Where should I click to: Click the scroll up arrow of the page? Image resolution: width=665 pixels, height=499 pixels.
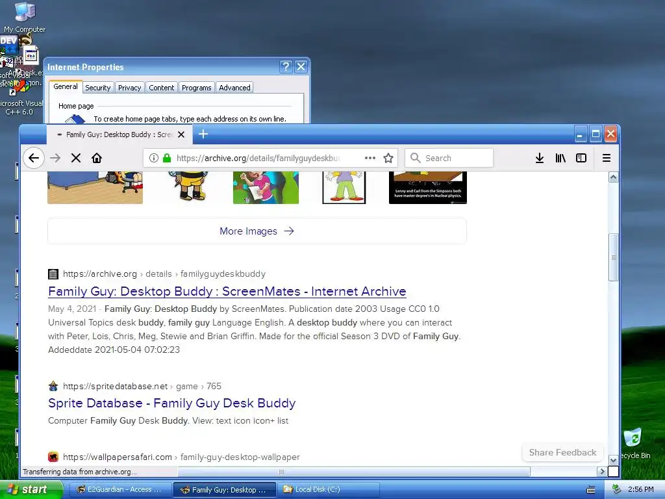pos(613,177)
